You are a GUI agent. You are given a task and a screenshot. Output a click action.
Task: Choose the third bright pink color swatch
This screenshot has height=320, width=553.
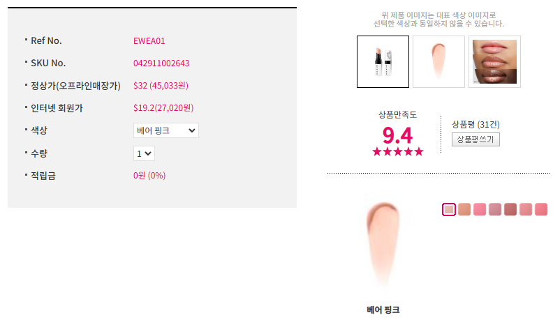click(480, 209)
